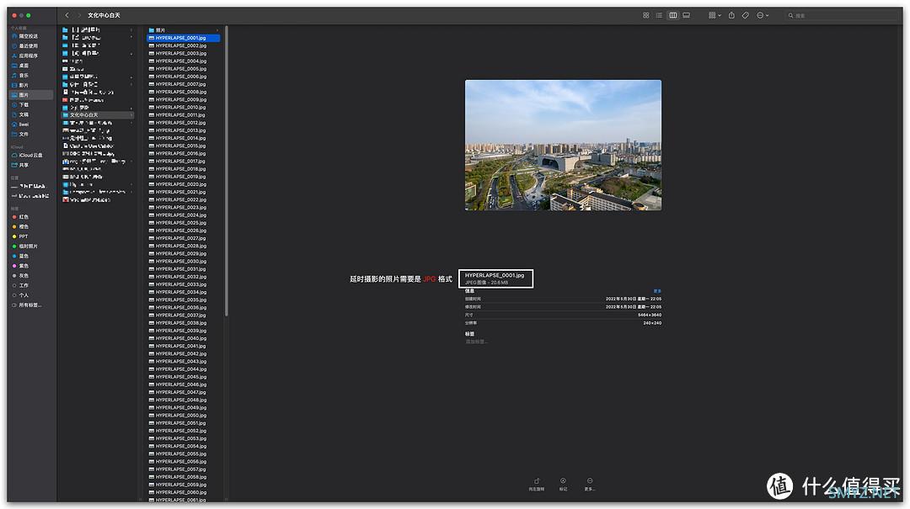Go back with the toolbar back arrow
The width and height of the screenshot is (910, 509).
[x=67, y=15]
